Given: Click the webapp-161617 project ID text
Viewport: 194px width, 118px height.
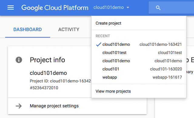Looking at the screenshot, I should coord(167,77).
